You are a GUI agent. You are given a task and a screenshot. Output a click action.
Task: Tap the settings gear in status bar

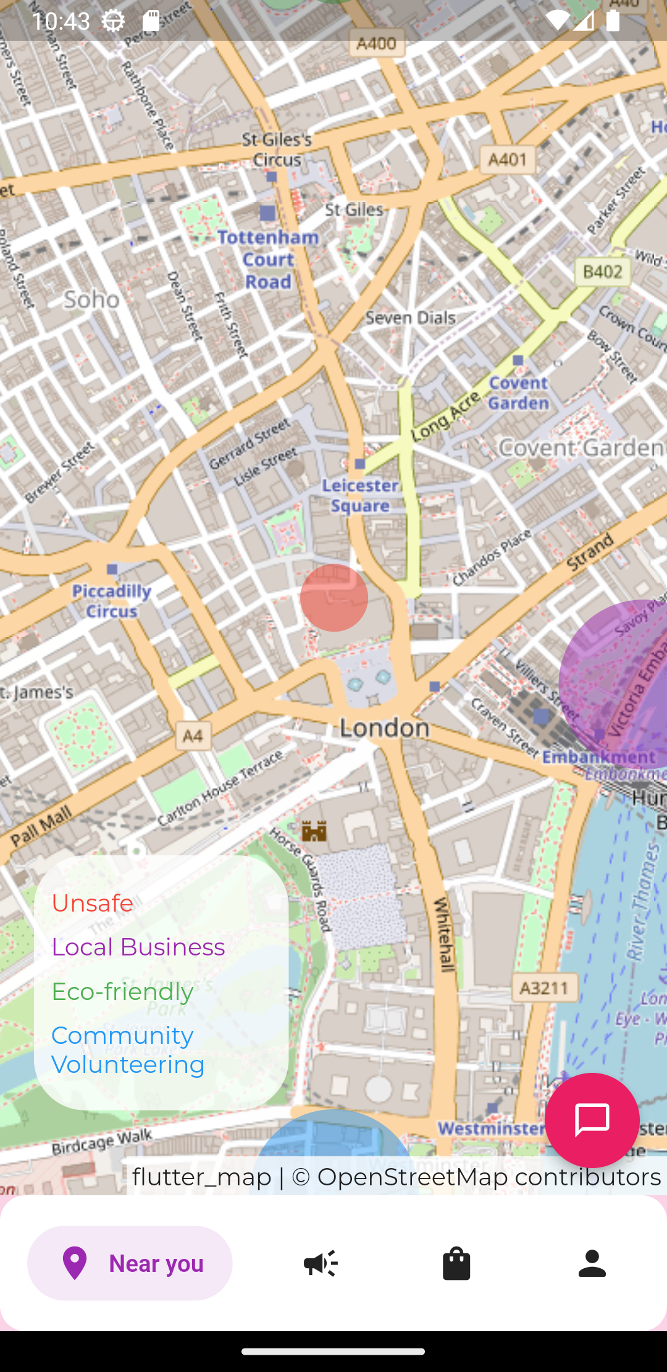coord(114,21)
